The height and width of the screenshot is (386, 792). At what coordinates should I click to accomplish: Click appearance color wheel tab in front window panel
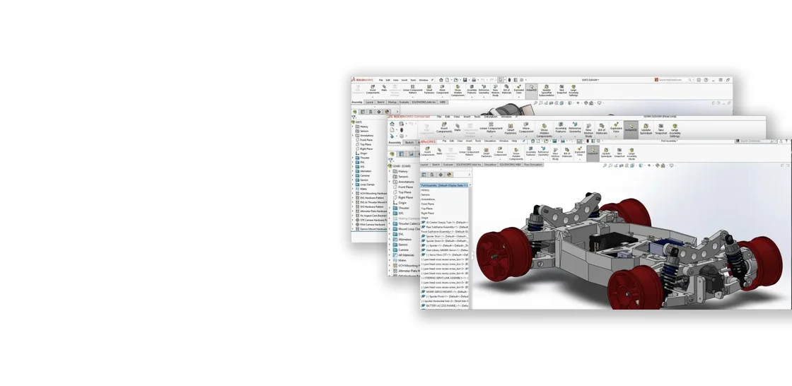tap(449, 175)
